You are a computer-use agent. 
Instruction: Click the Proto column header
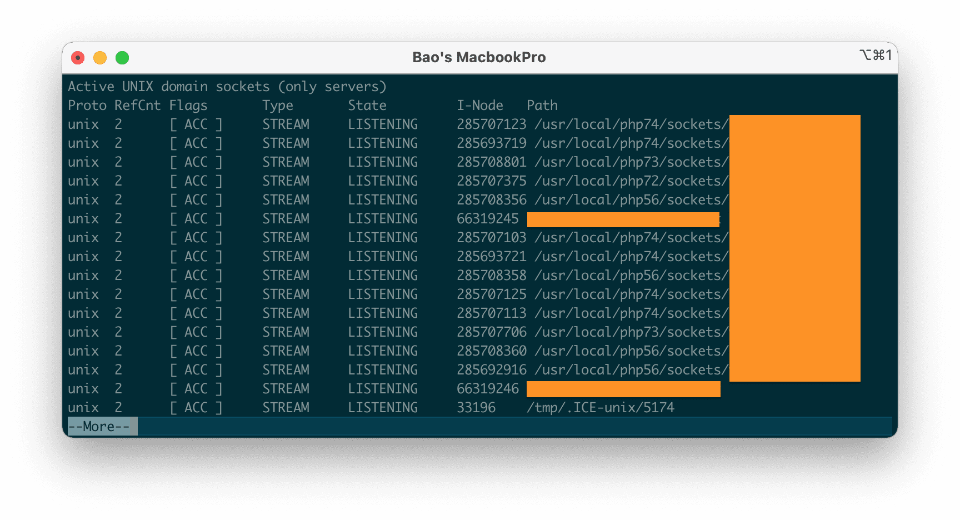[87, 105]
